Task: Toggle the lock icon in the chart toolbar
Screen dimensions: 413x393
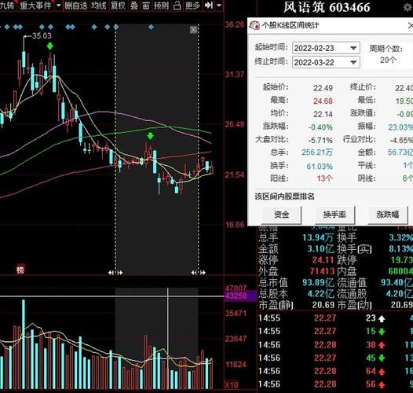Action: coord(177,6)
